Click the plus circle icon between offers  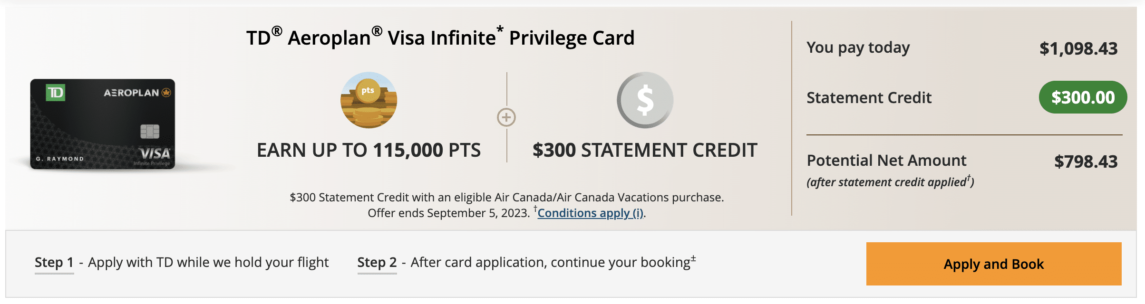506,117
